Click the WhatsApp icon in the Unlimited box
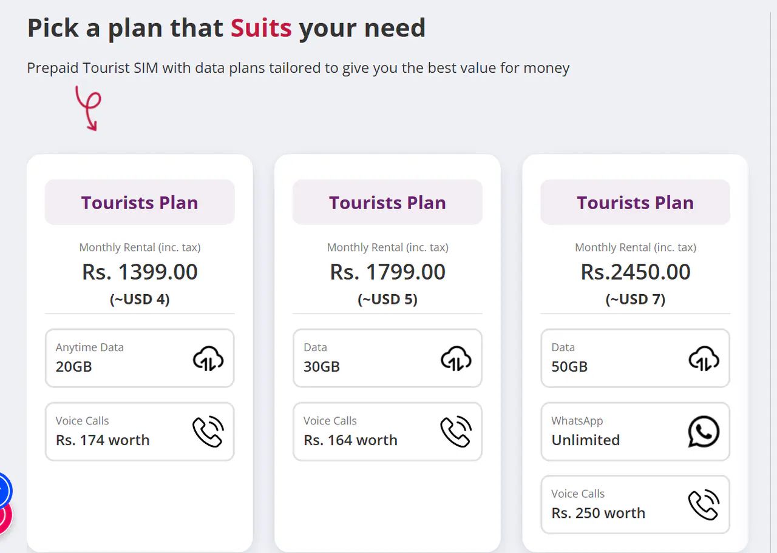The height and width of the screenshot is (553, 777). tap(704, 432)
